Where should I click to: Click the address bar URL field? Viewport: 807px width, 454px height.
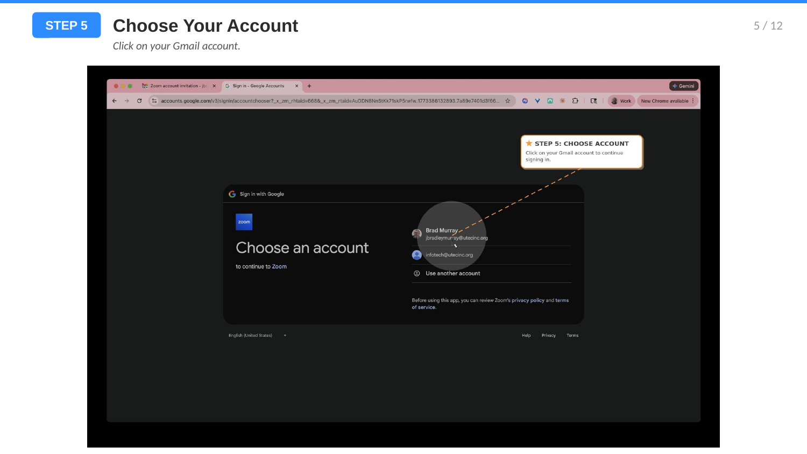pos(323,101)
